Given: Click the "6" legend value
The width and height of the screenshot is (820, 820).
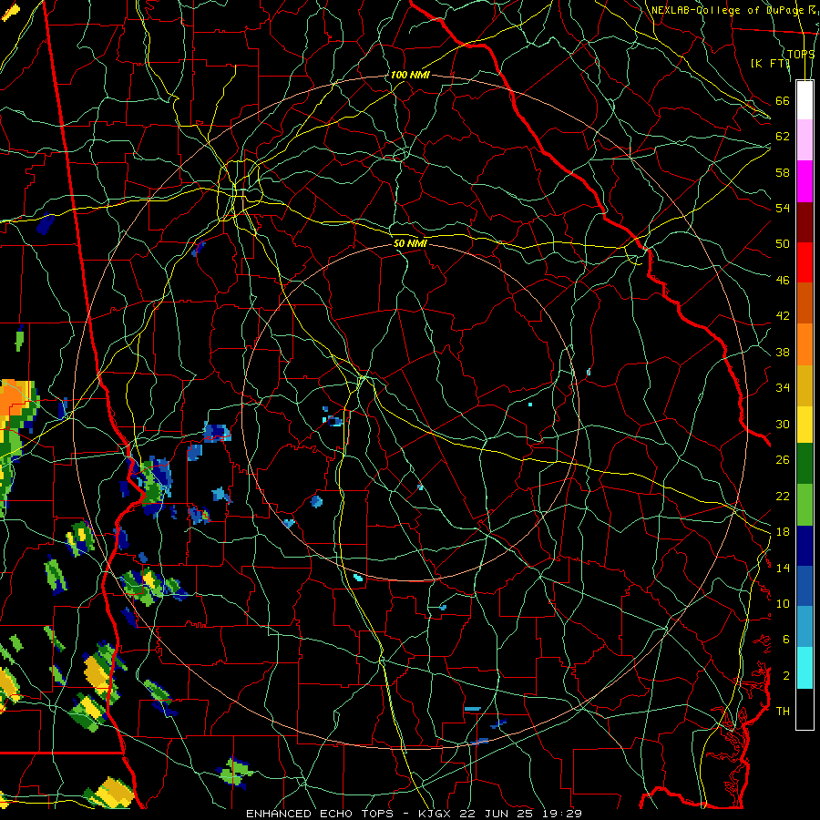Looking at the screenshot, I should click(786, 640).
